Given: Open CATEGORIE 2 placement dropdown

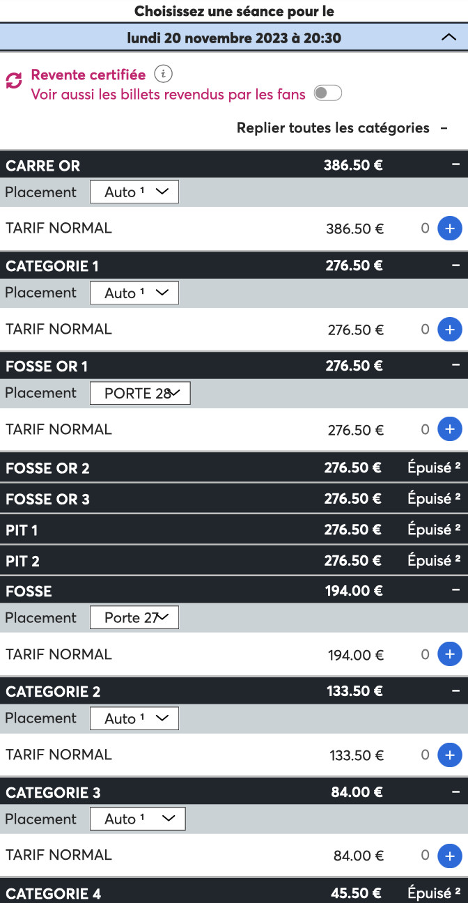Looking at the screenshot, I should click(x=134, y=718).
